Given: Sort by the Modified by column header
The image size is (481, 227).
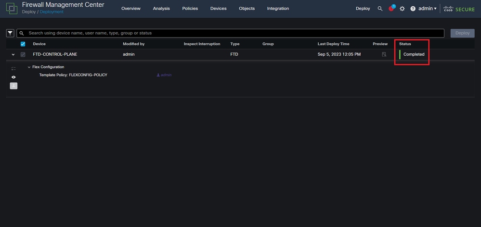Looking at the screenshot, I should pyautogui.click(x=134, y=44).
